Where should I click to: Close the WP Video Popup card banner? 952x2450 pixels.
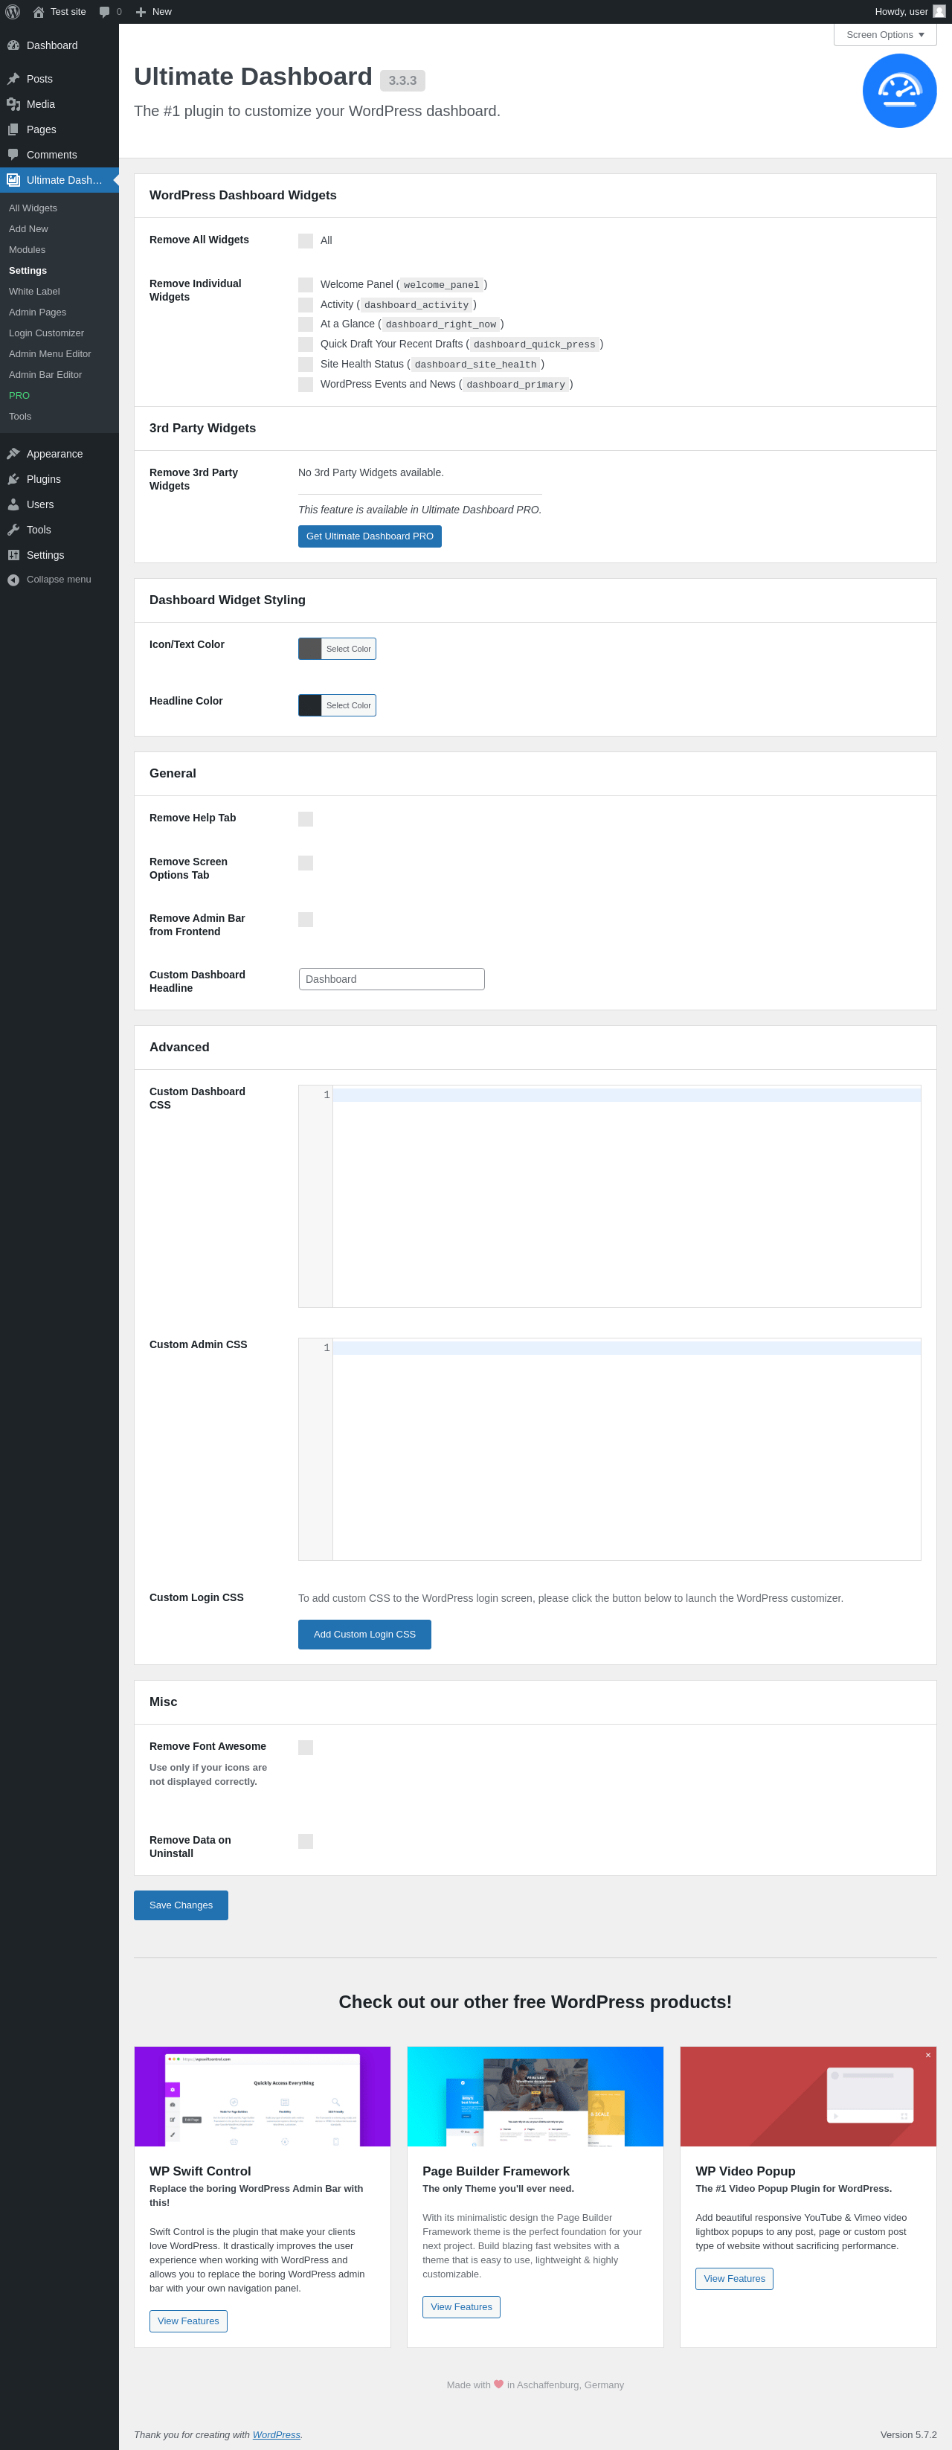(x=927, y=2055)
